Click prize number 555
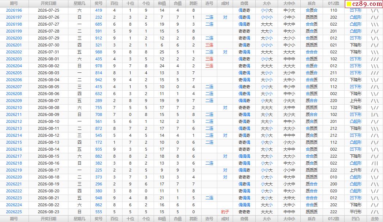 click(x=99, y=212)
